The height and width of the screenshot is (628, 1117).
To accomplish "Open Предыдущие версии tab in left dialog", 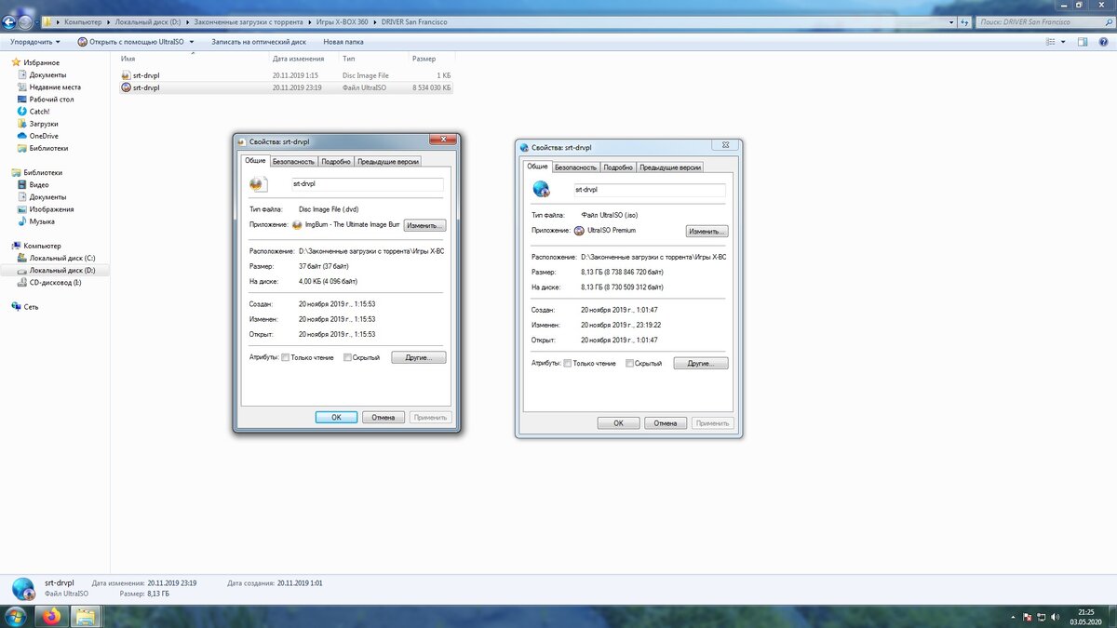I will point(388,162).
